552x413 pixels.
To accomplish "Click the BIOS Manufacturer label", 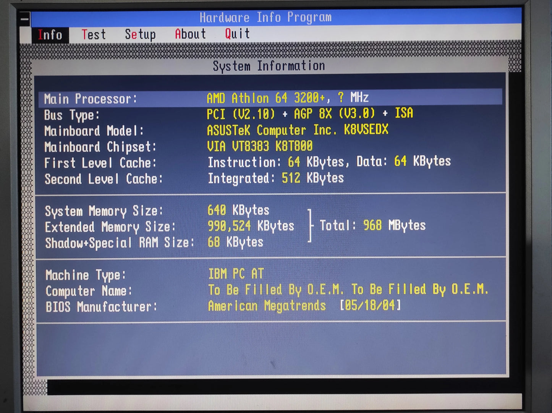I will tap(102, 307).
